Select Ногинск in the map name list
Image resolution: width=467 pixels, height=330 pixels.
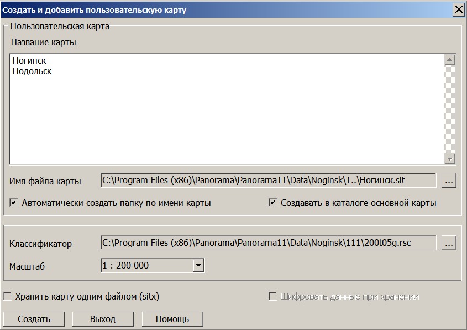tap(29, 61)
